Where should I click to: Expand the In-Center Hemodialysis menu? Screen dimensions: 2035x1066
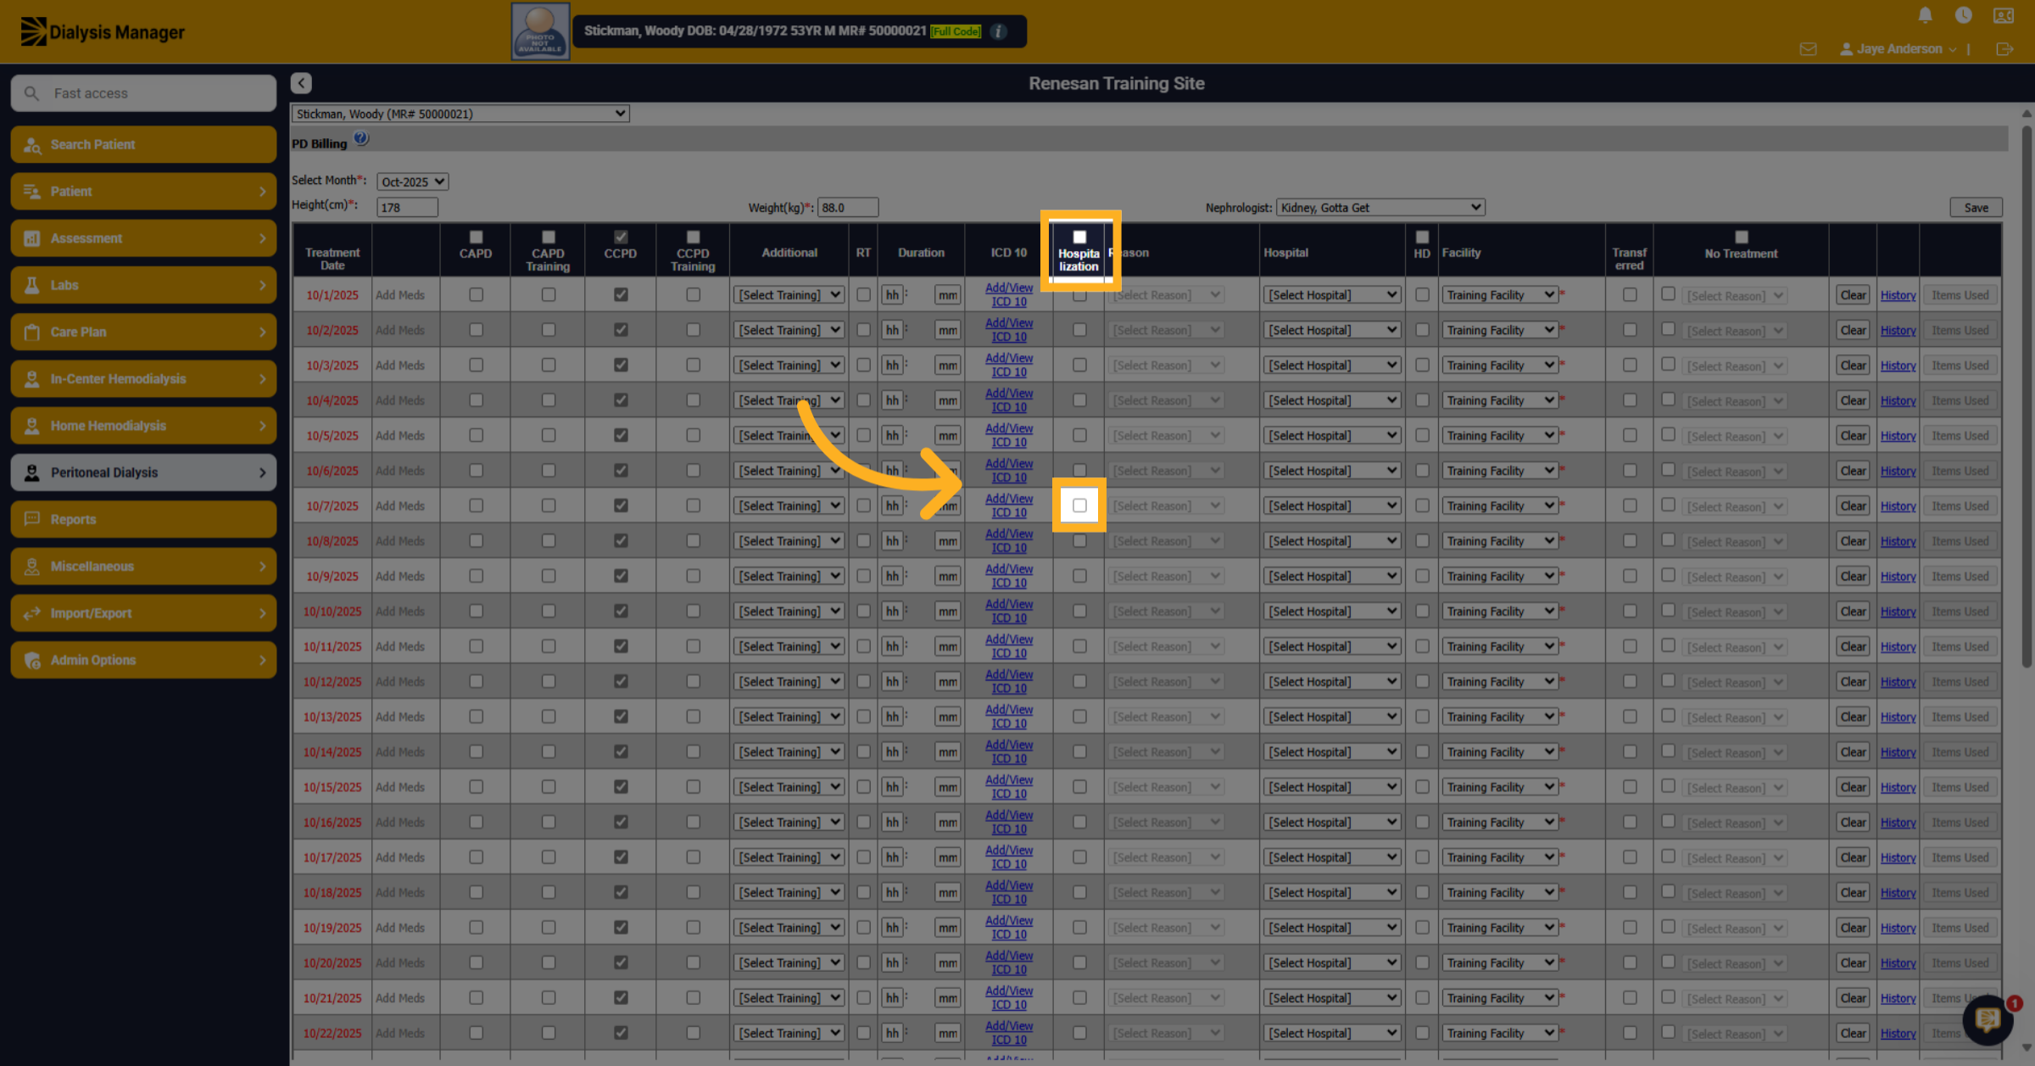(x=143, y=379)
